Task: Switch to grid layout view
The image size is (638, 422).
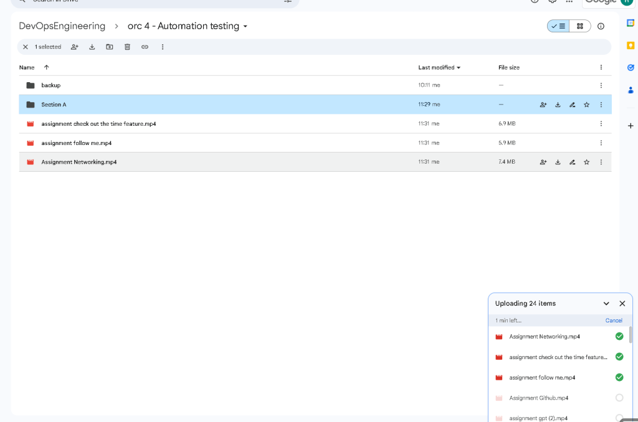Action: coord(580,26)
